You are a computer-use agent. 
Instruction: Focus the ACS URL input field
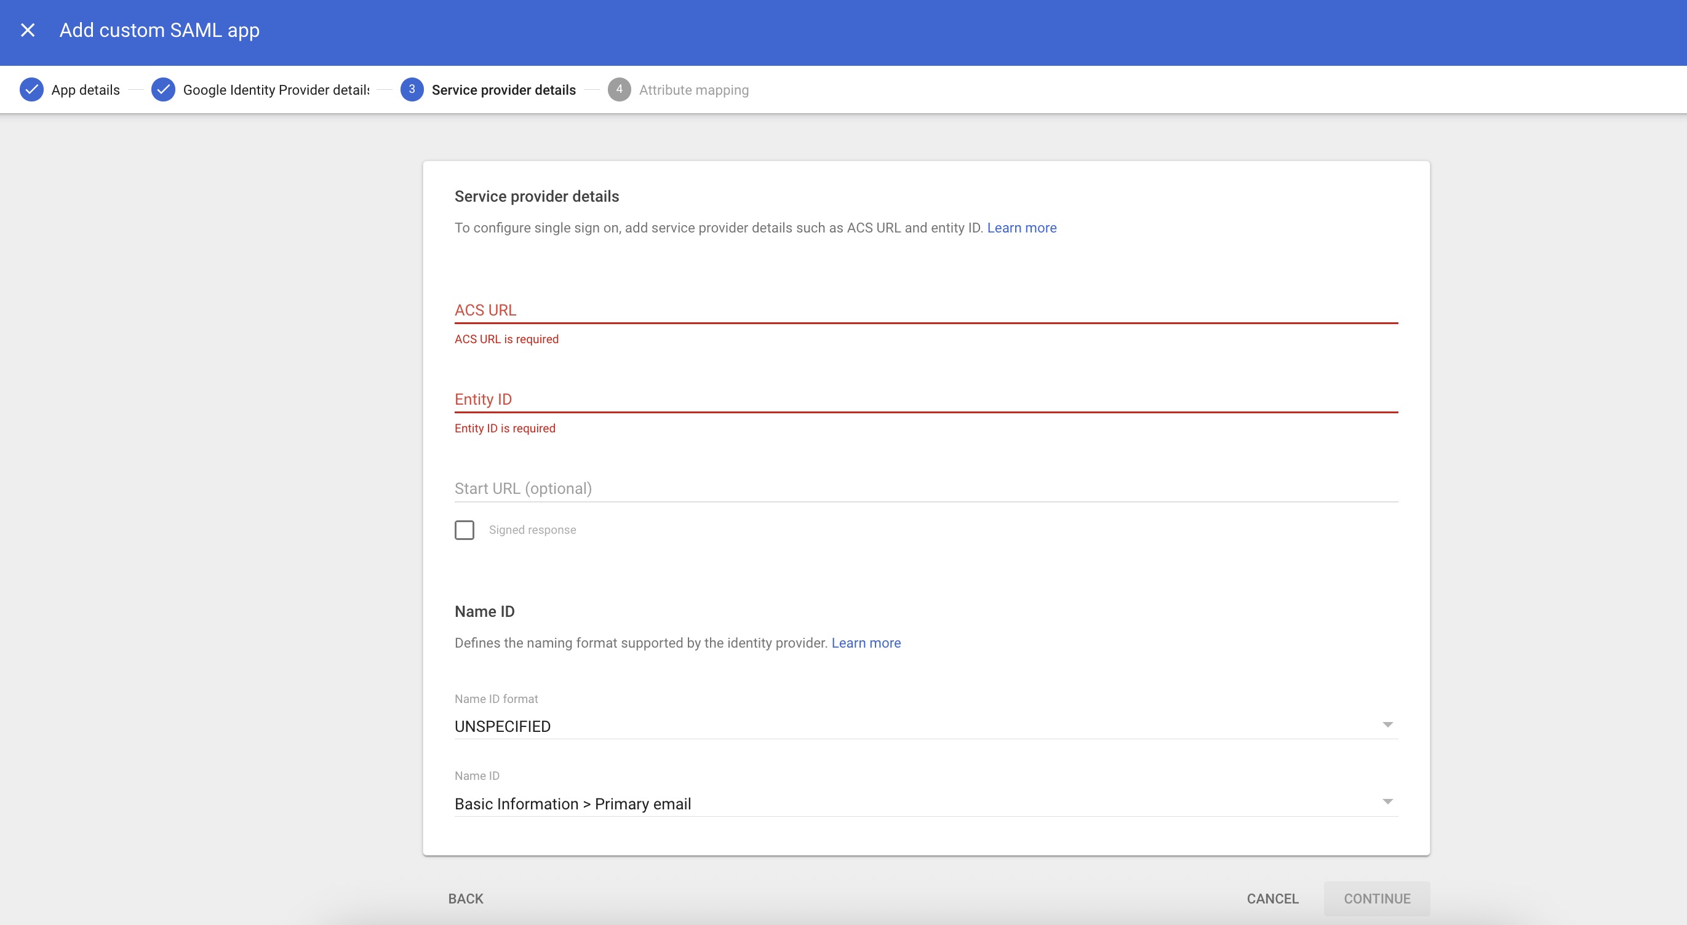[x=925, y=309]
